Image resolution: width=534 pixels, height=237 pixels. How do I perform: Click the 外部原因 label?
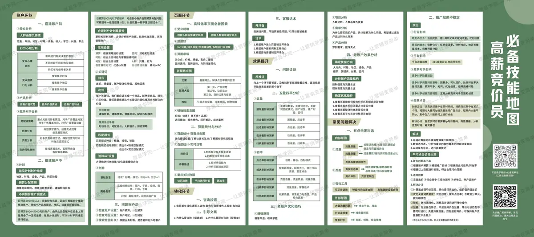point(341,197)
